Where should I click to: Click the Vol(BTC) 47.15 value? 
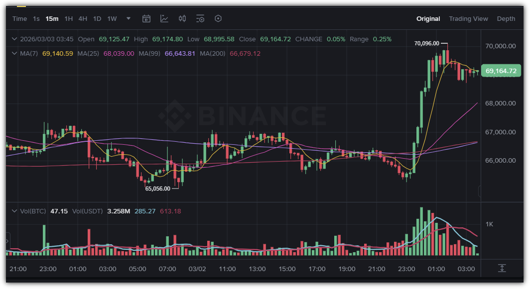coord(59,211)
